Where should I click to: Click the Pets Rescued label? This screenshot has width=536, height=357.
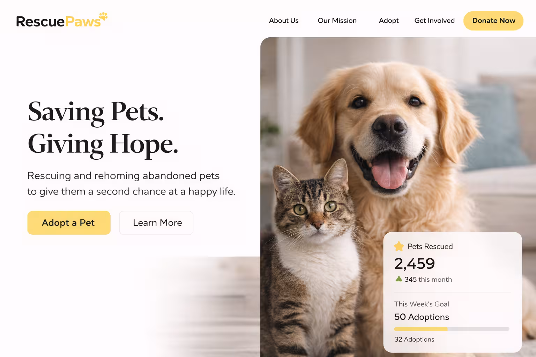(x=430, y=246)
